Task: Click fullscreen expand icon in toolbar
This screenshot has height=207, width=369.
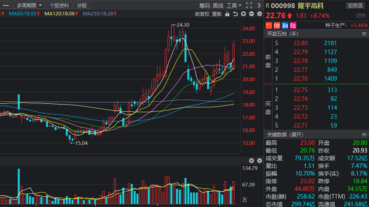Action: pos(249,5)
